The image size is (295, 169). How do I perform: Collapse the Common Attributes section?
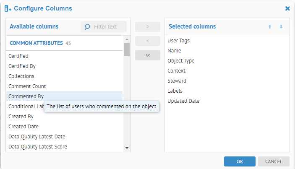[36, 43]
